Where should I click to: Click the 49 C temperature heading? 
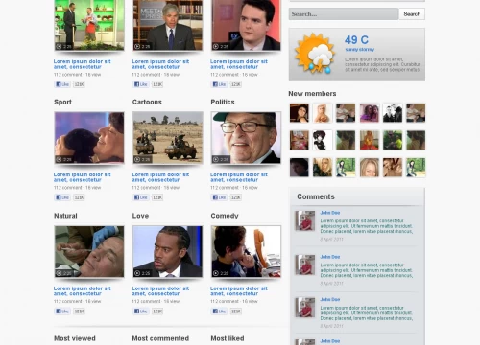tap(356, 40)
